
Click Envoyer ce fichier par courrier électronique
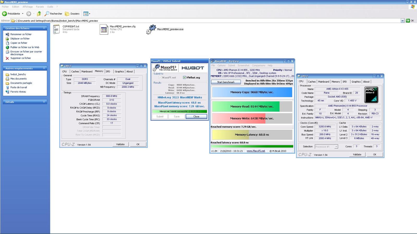26,53
